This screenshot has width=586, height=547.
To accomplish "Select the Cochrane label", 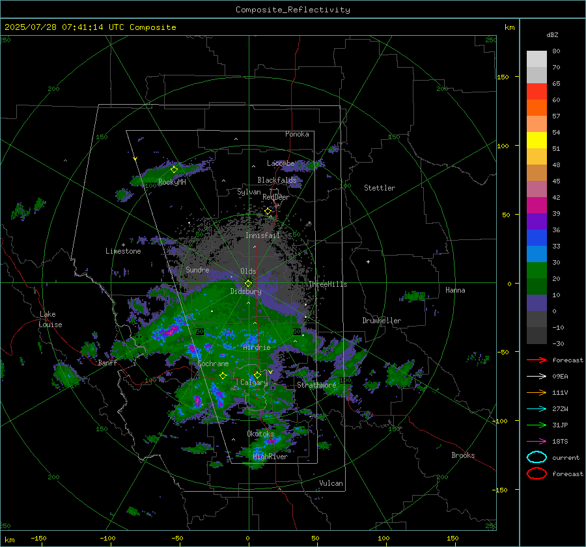I will [213, 364].
